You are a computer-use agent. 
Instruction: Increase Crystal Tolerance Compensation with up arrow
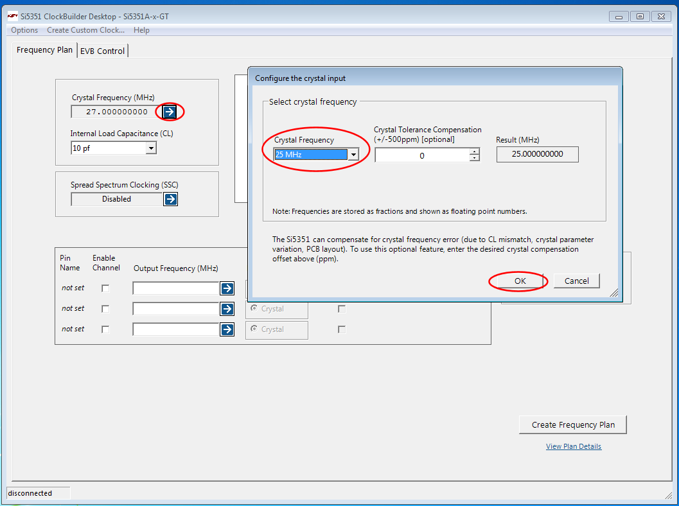point(474,152)
